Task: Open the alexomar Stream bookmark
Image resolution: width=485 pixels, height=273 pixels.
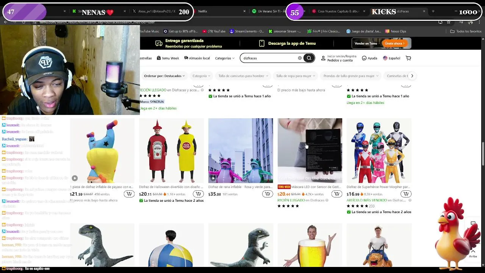Action: [x=285, y=31]
